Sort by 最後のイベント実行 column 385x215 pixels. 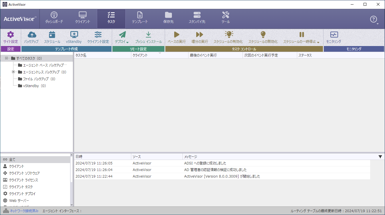pyautogui.click(x=215, y=55)
